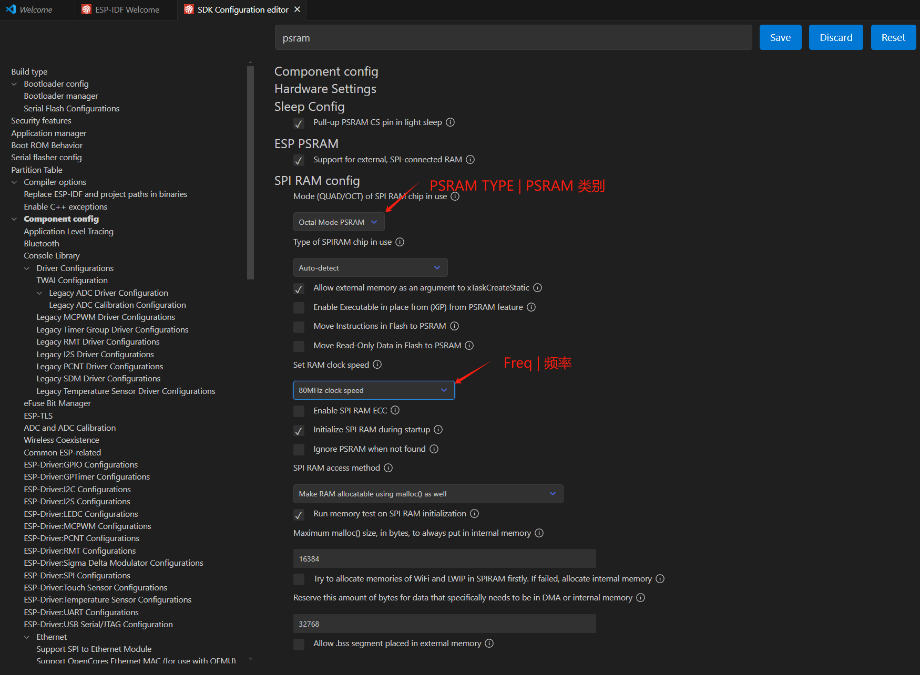Open help for SPI RAM access method
The height and width of the screenshot is (675, 920).
[388, 468]
